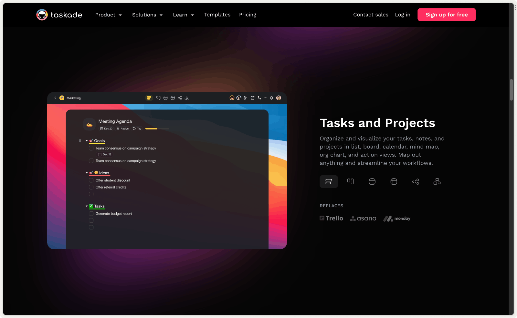Go back using arrow beside Marketing title

(55, 98)
